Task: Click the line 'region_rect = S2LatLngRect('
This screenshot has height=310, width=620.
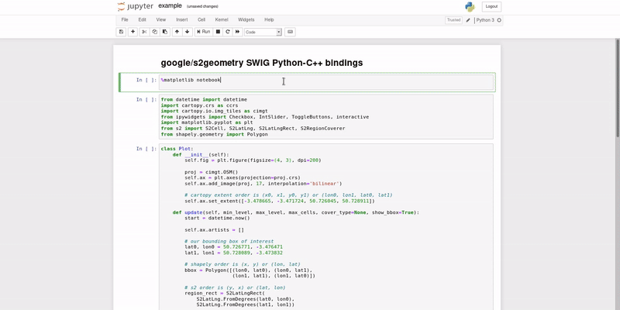Action: [225, 294]
